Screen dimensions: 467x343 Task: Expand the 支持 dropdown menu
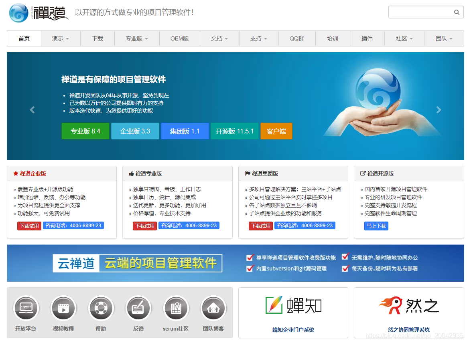coord(259,38)
